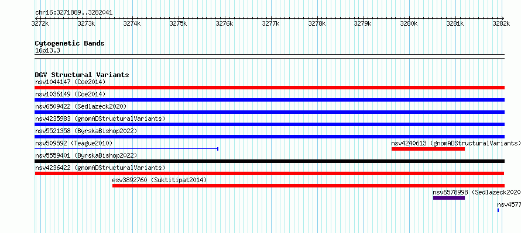Click the nsv509592 (Teague2010) label

coord(74,143)
